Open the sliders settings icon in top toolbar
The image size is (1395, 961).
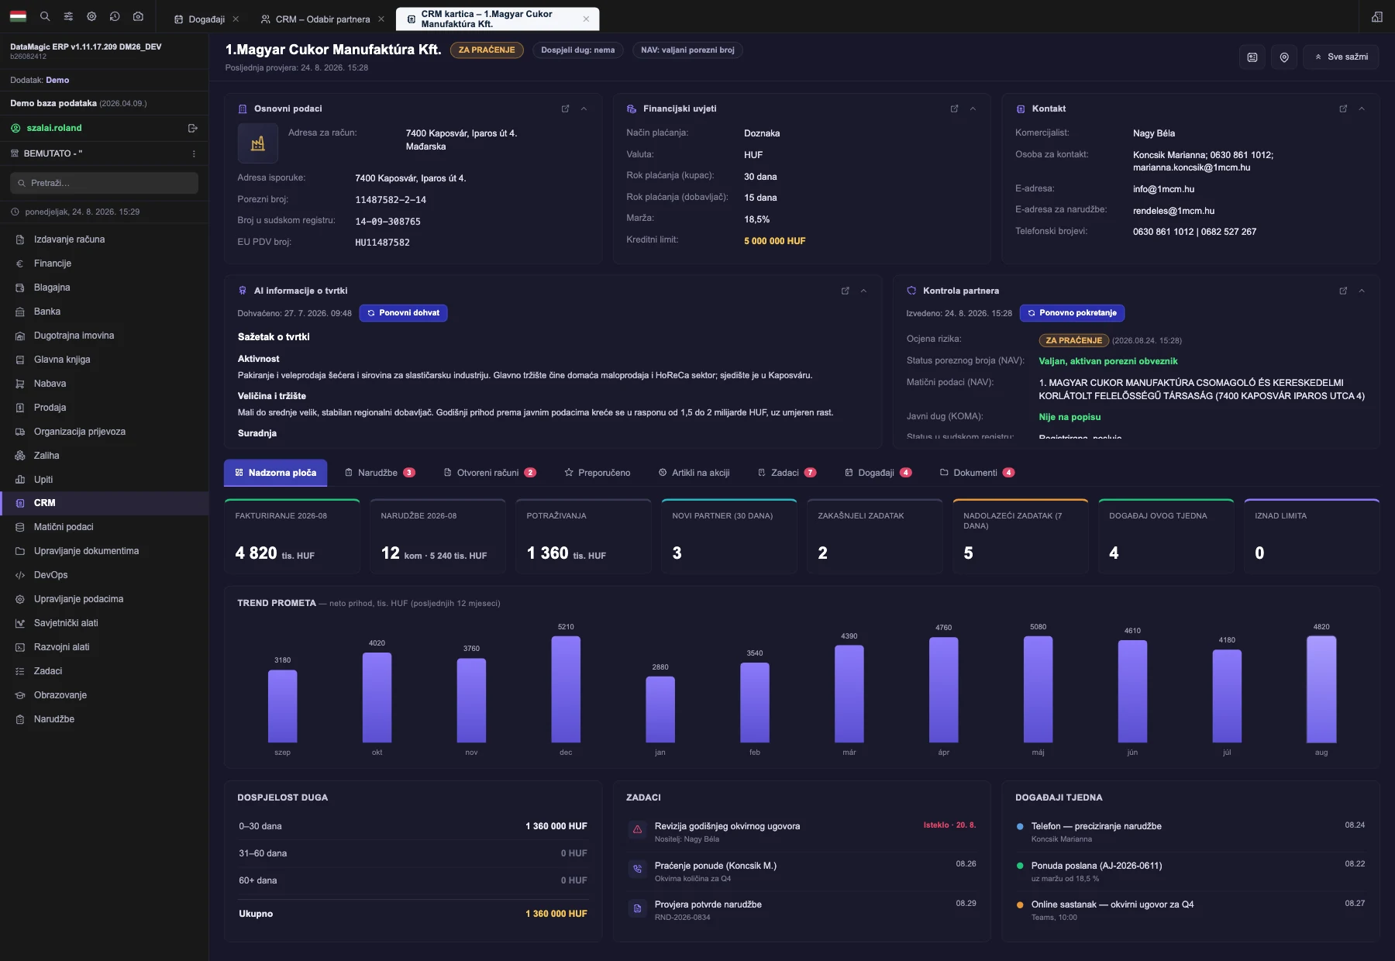pos(68,16)
